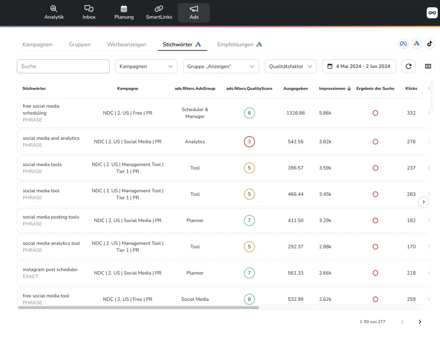440x339 pixels.
Task: Click the refresh data icon
Action: (409, 67)
